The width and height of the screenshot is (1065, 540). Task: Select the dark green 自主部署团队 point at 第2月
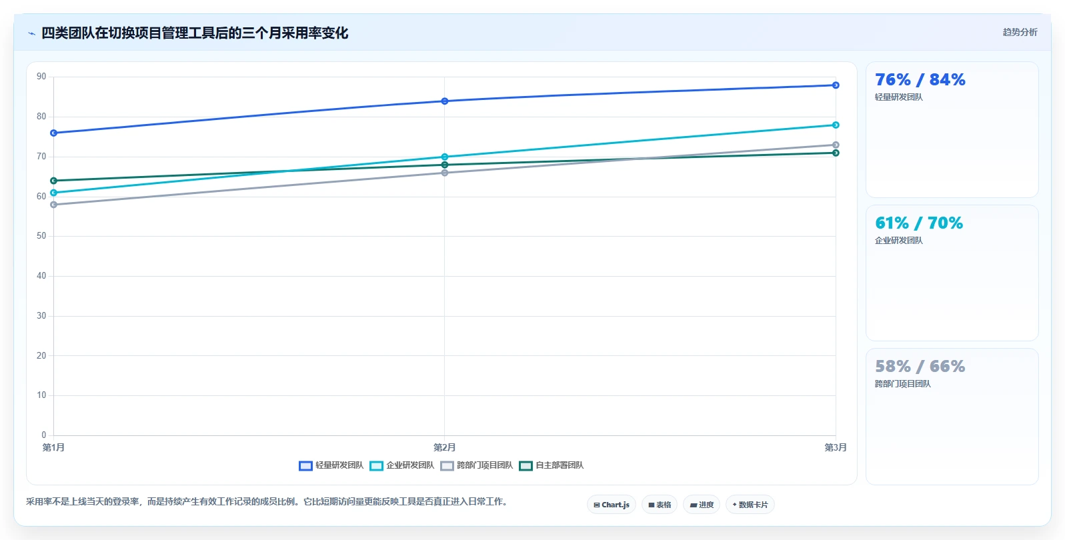click(445, 165)
